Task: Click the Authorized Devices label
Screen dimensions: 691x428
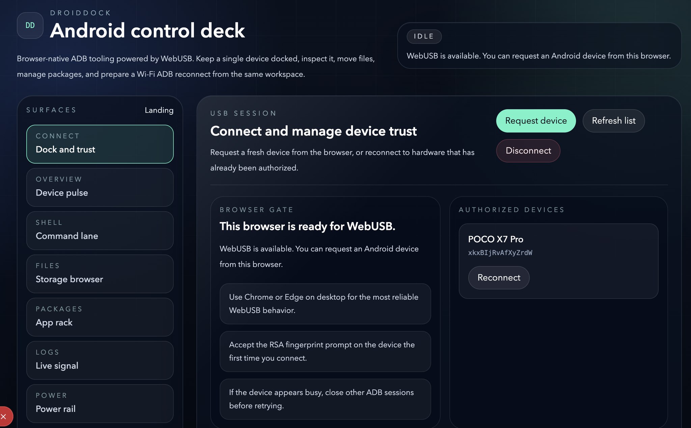Action: [x=512, y=210]
